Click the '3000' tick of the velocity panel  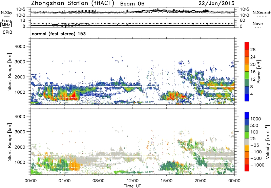pyautogui.click(x=20, y=132)
